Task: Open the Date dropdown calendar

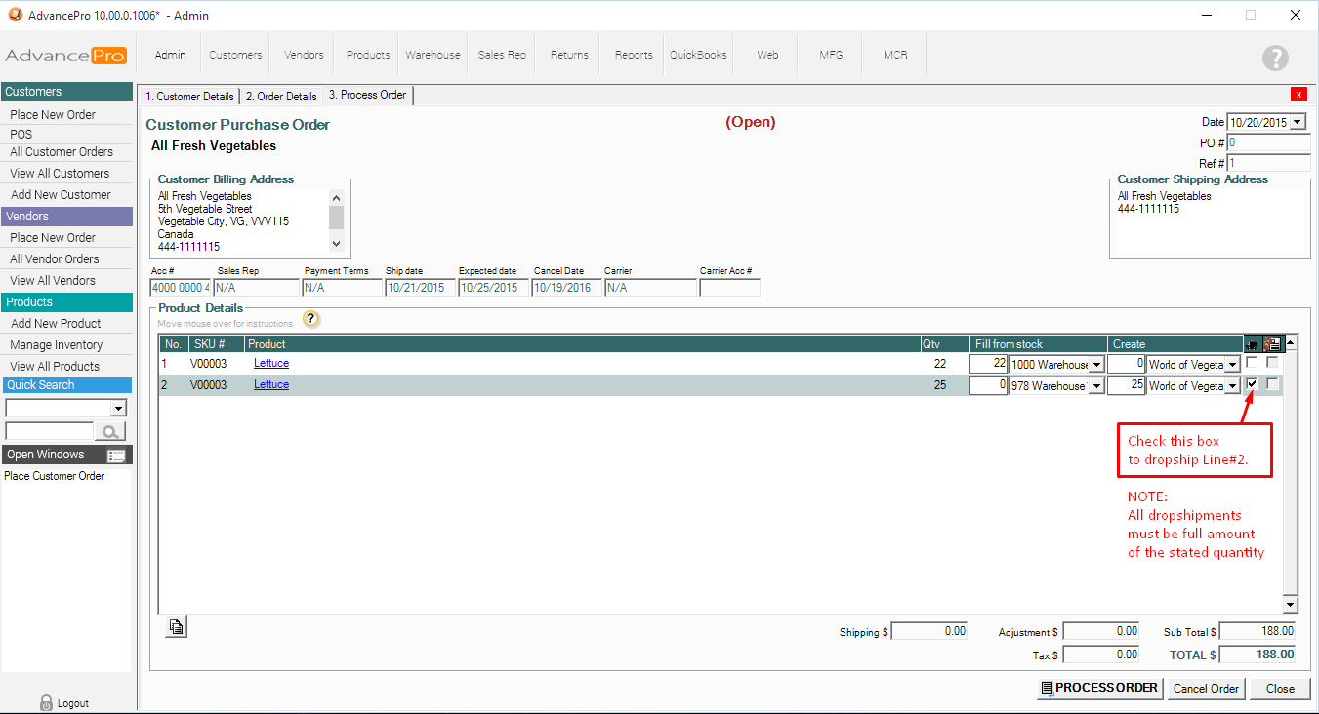Action: click(1297, 123)
